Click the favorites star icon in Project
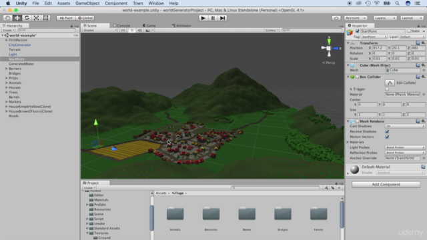The width and height of the screenshot is (427, 240). point(339,188)
